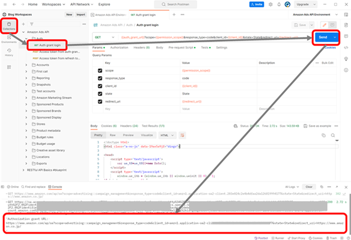This screenshot has width=351, height=240.
Task: Open collections more options ellipsis
Action: 84,24
